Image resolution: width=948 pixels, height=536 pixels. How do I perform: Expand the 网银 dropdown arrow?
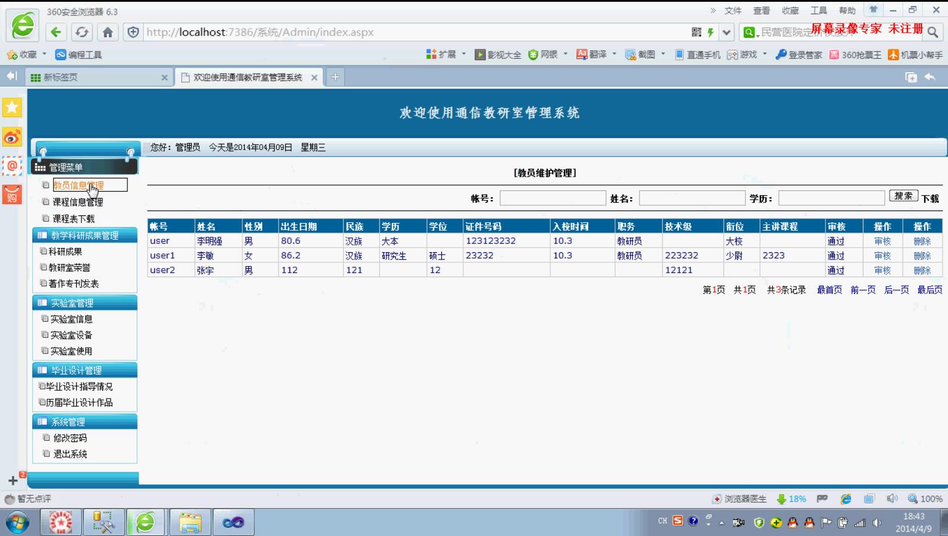coord(565,54)
